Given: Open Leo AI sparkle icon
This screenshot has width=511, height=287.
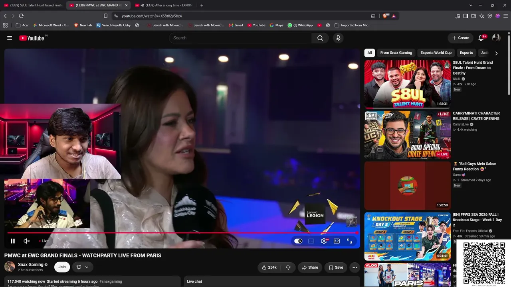Looking at the screenshot, I should (x=482, y=16).
